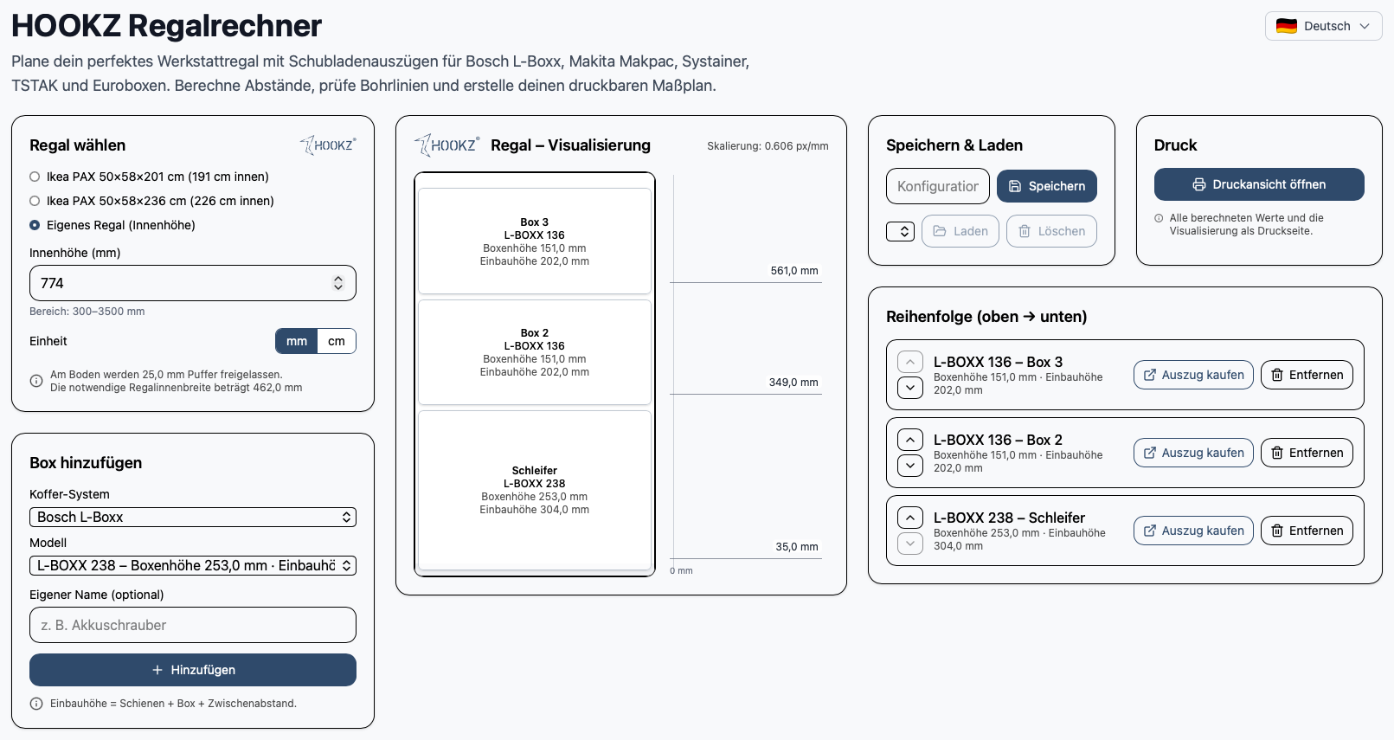Select Ikea PAX 50×58×201 cm option
The height and width of the screenshot is (740, 1394).
pyautogui.click(x=35, y=177)
